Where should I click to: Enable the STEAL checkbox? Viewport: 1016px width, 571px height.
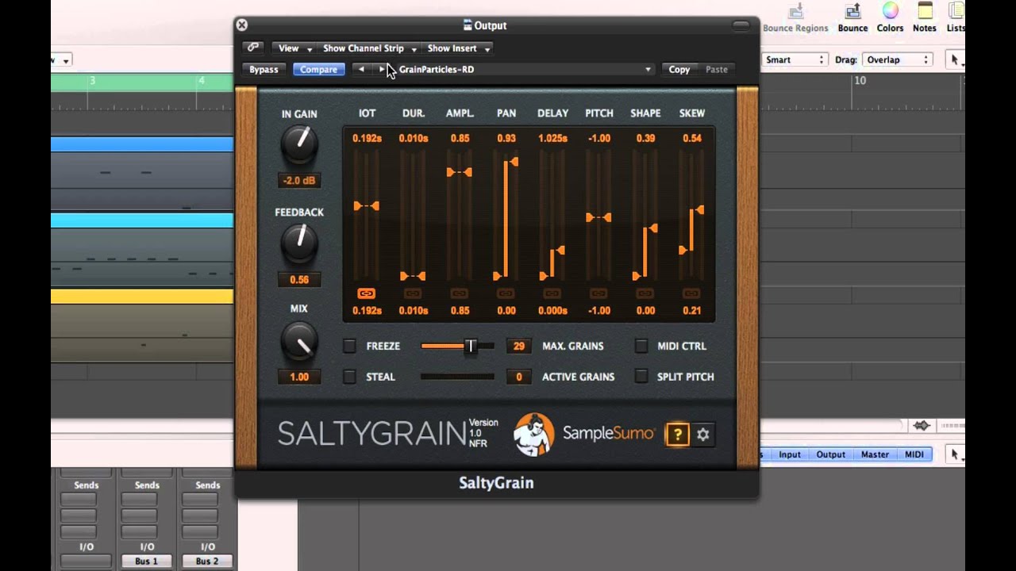pos(349,377)
